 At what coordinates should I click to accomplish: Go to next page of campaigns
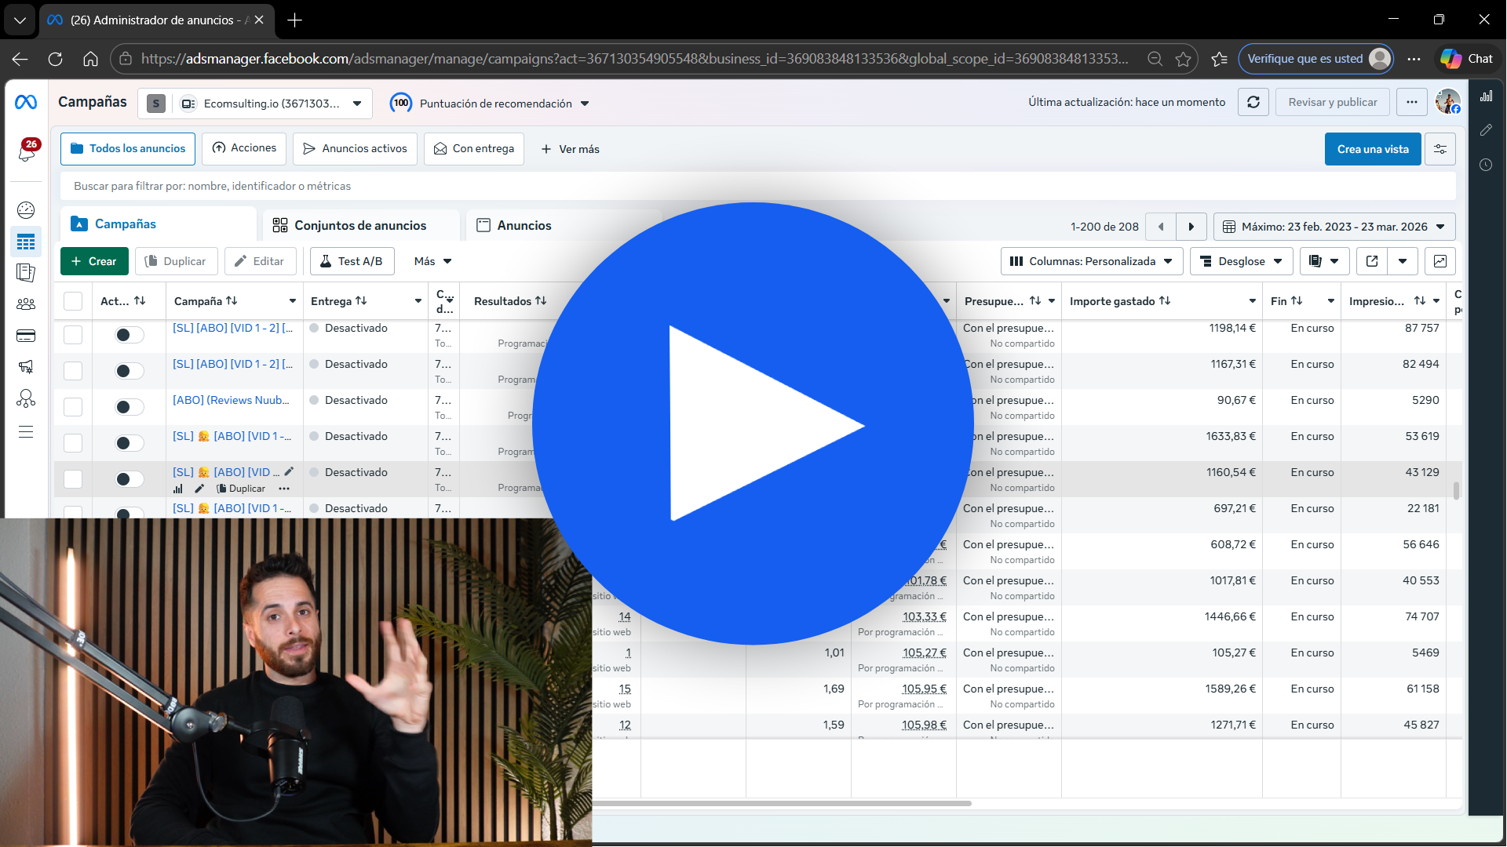1191,227
